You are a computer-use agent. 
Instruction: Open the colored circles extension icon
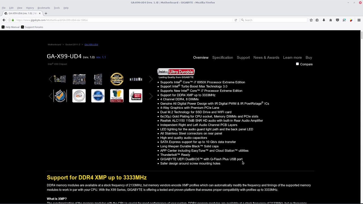coord(351,20)
